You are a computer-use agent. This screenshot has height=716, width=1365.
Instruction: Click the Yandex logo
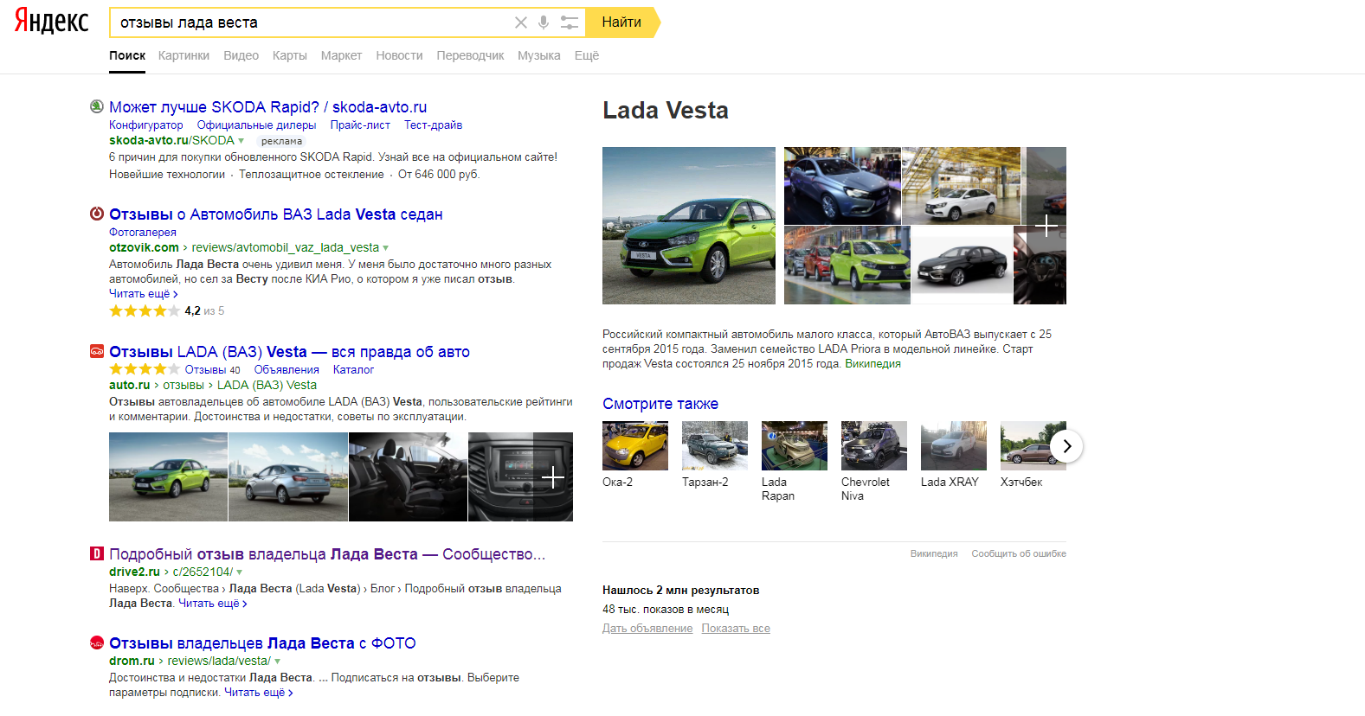point(51,21)
